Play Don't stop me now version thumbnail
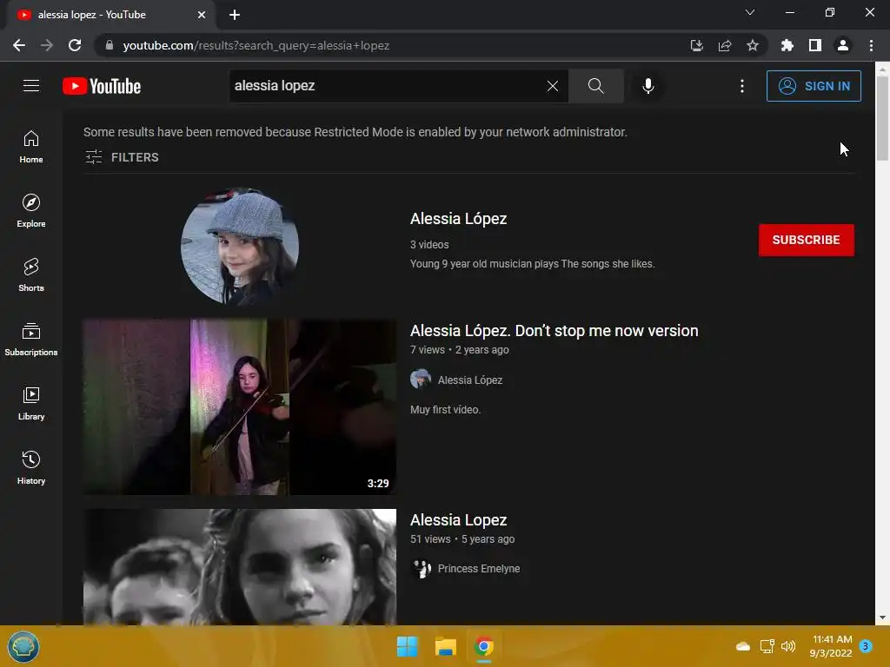The image size is (890, 667). tap(240, 406)
